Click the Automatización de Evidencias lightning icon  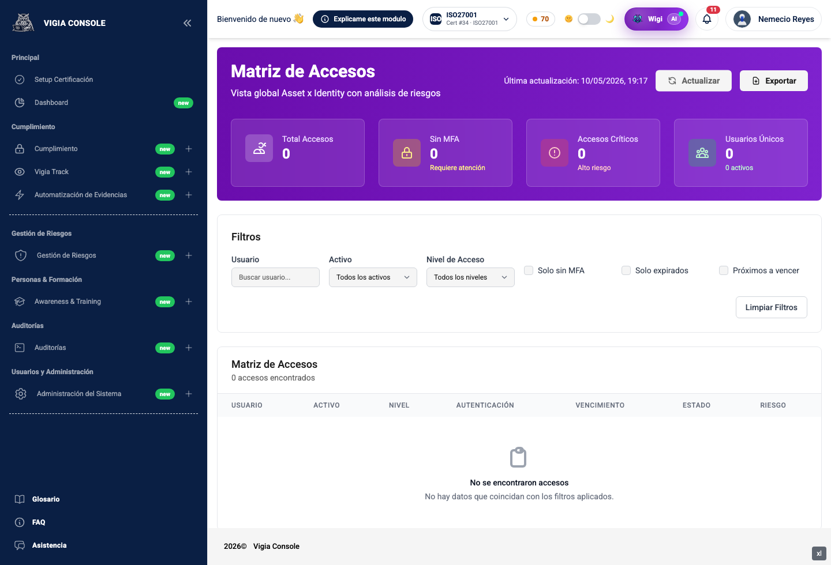coord(20,195)
